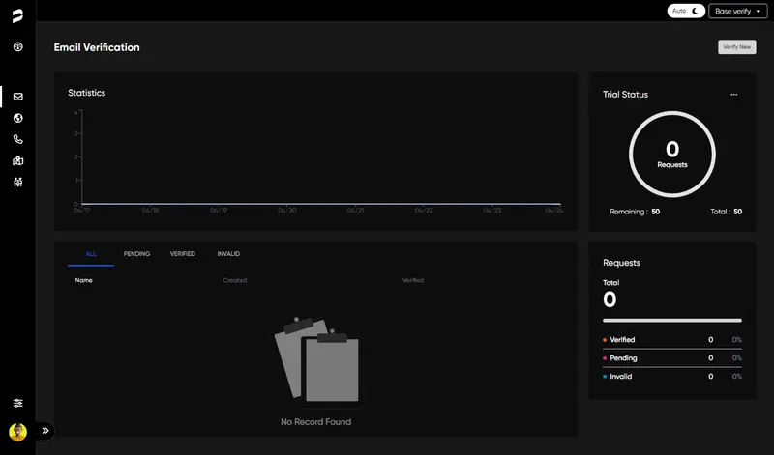Viewport: 774px width, 455px height.
Task: Open the Trial Status three-dot menu
Action: tap(733, 95)
